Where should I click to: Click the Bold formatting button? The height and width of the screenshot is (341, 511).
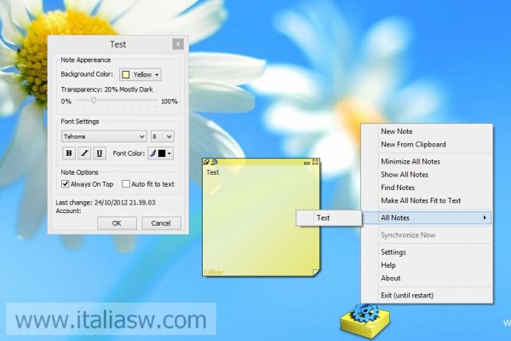pyautogui.click(x=70, y=153)
